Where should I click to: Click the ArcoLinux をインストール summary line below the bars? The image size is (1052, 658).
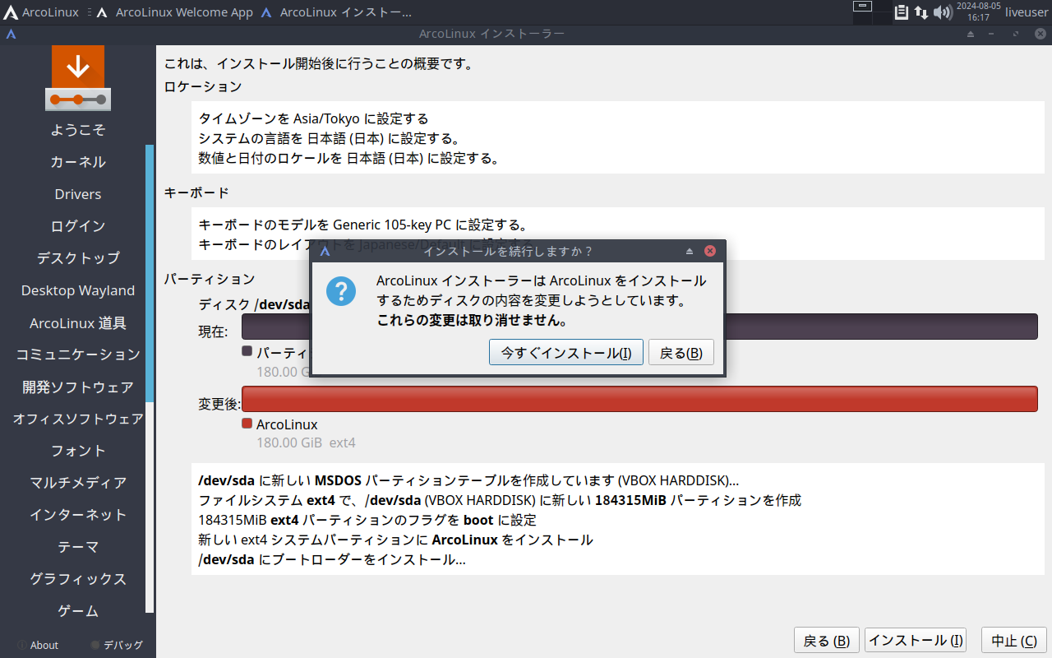[395, 540]
